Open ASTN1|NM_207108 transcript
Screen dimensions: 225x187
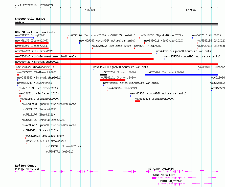pyautogui.click(x=171, y=181)
